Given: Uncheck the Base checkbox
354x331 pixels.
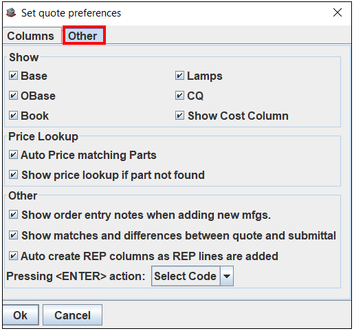Looking at the screenshot, I should (13, 76).
